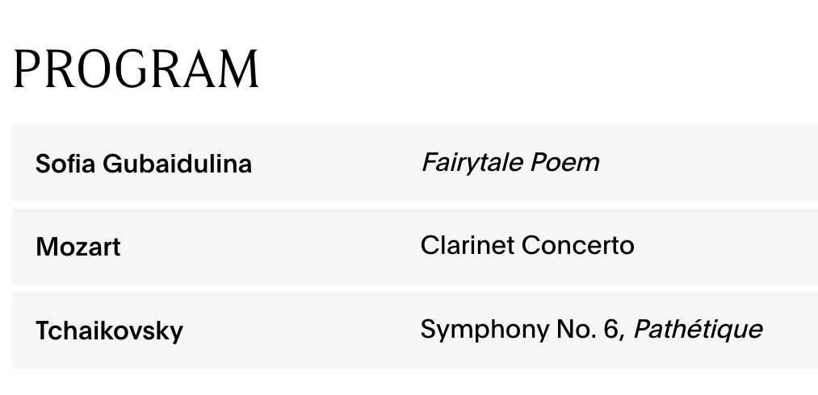Click the word Sofia in first row
Screen dimensions: 818x395
[65, 164]
